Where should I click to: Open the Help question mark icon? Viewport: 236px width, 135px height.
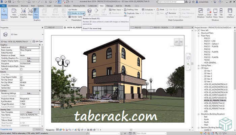pos(220,2)
